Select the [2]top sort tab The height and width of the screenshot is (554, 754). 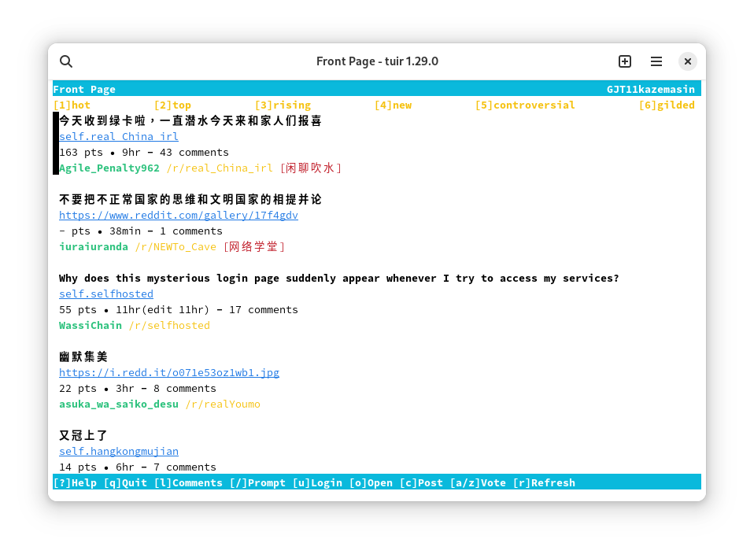[x=172, y=105]
